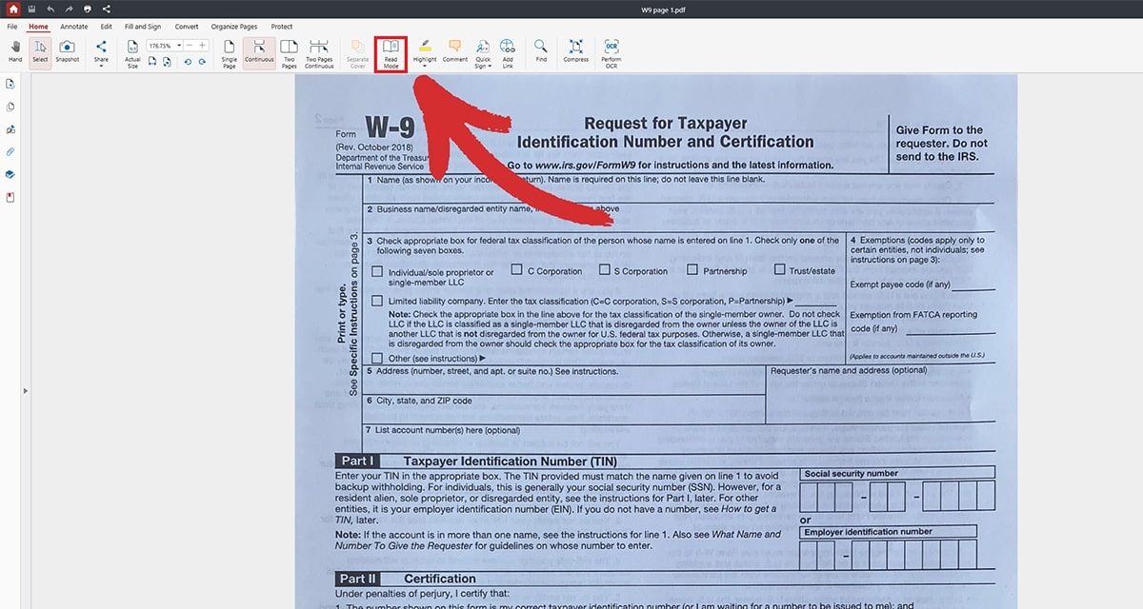The height and width of the screenshot is (609, 1143).
Task: Add a Comment using the toolbar
Action: (x=454, y=50)
